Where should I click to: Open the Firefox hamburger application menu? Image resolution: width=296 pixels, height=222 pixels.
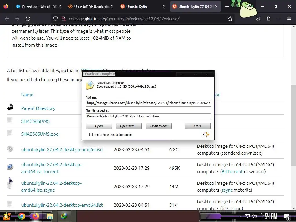[x=289, y=18]
